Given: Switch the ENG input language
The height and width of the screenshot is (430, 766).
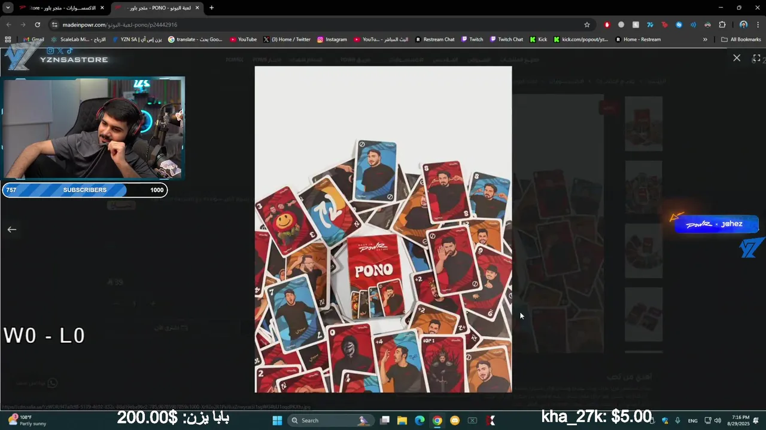Looking at the screenshot, I should [x=692, y=420].
